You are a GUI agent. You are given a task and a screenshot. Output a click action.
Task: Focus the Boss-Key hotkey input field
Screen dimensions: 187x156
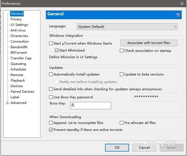tap(91, 106)
